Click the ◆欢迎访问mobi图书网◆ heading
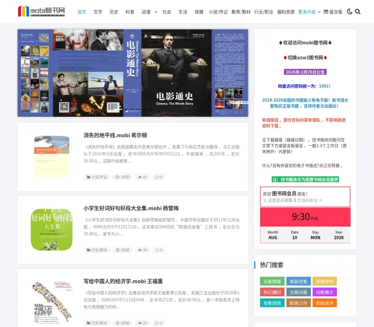374x327 pixels. click(305, 43)
